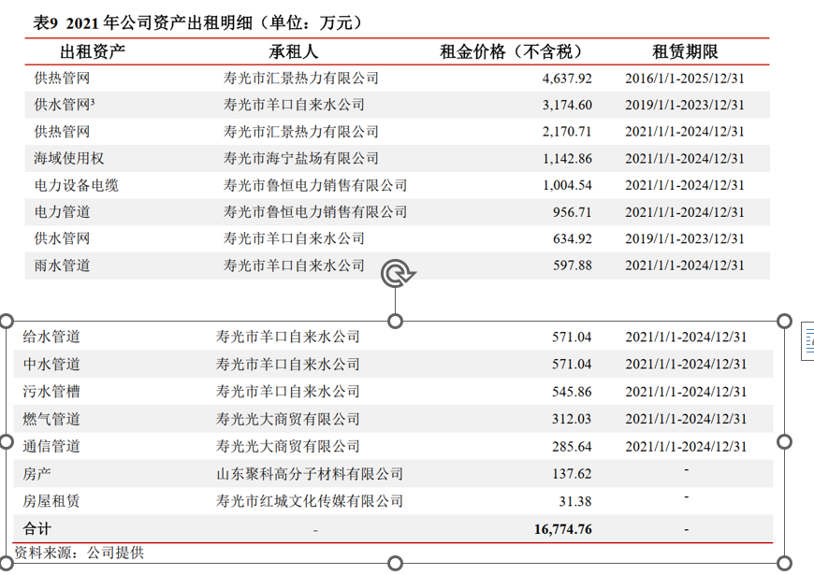The width and height of the screenshot is (814, 575).
Task: Click the column header 租金价格（不含税）
Action: click(x=512, y=51)
